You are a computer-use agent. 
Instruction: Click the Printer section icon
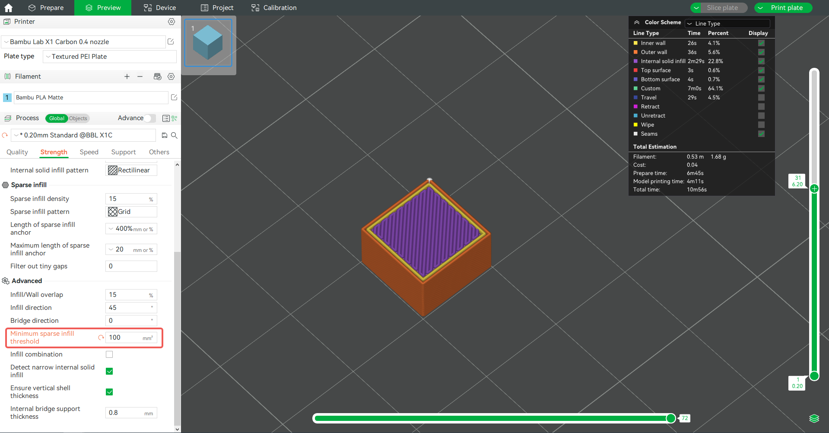click(x=7, y=22)
